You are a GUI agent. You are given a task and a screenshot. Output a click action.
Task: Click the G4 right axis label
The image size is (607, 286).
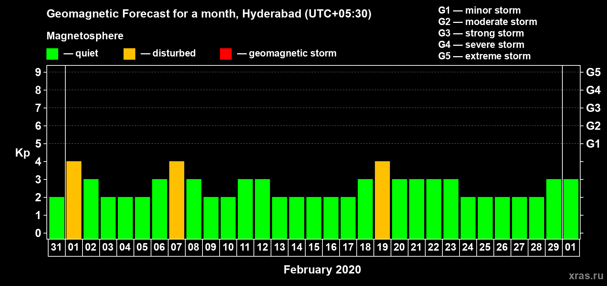click(593, 90)
